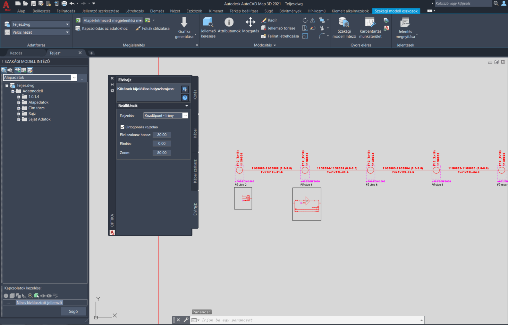This screenshot has height=325, width=508.
Task: Open Szakági modell Intéző from ribbon
Action: pyautogui.click(x=344, y=28)
